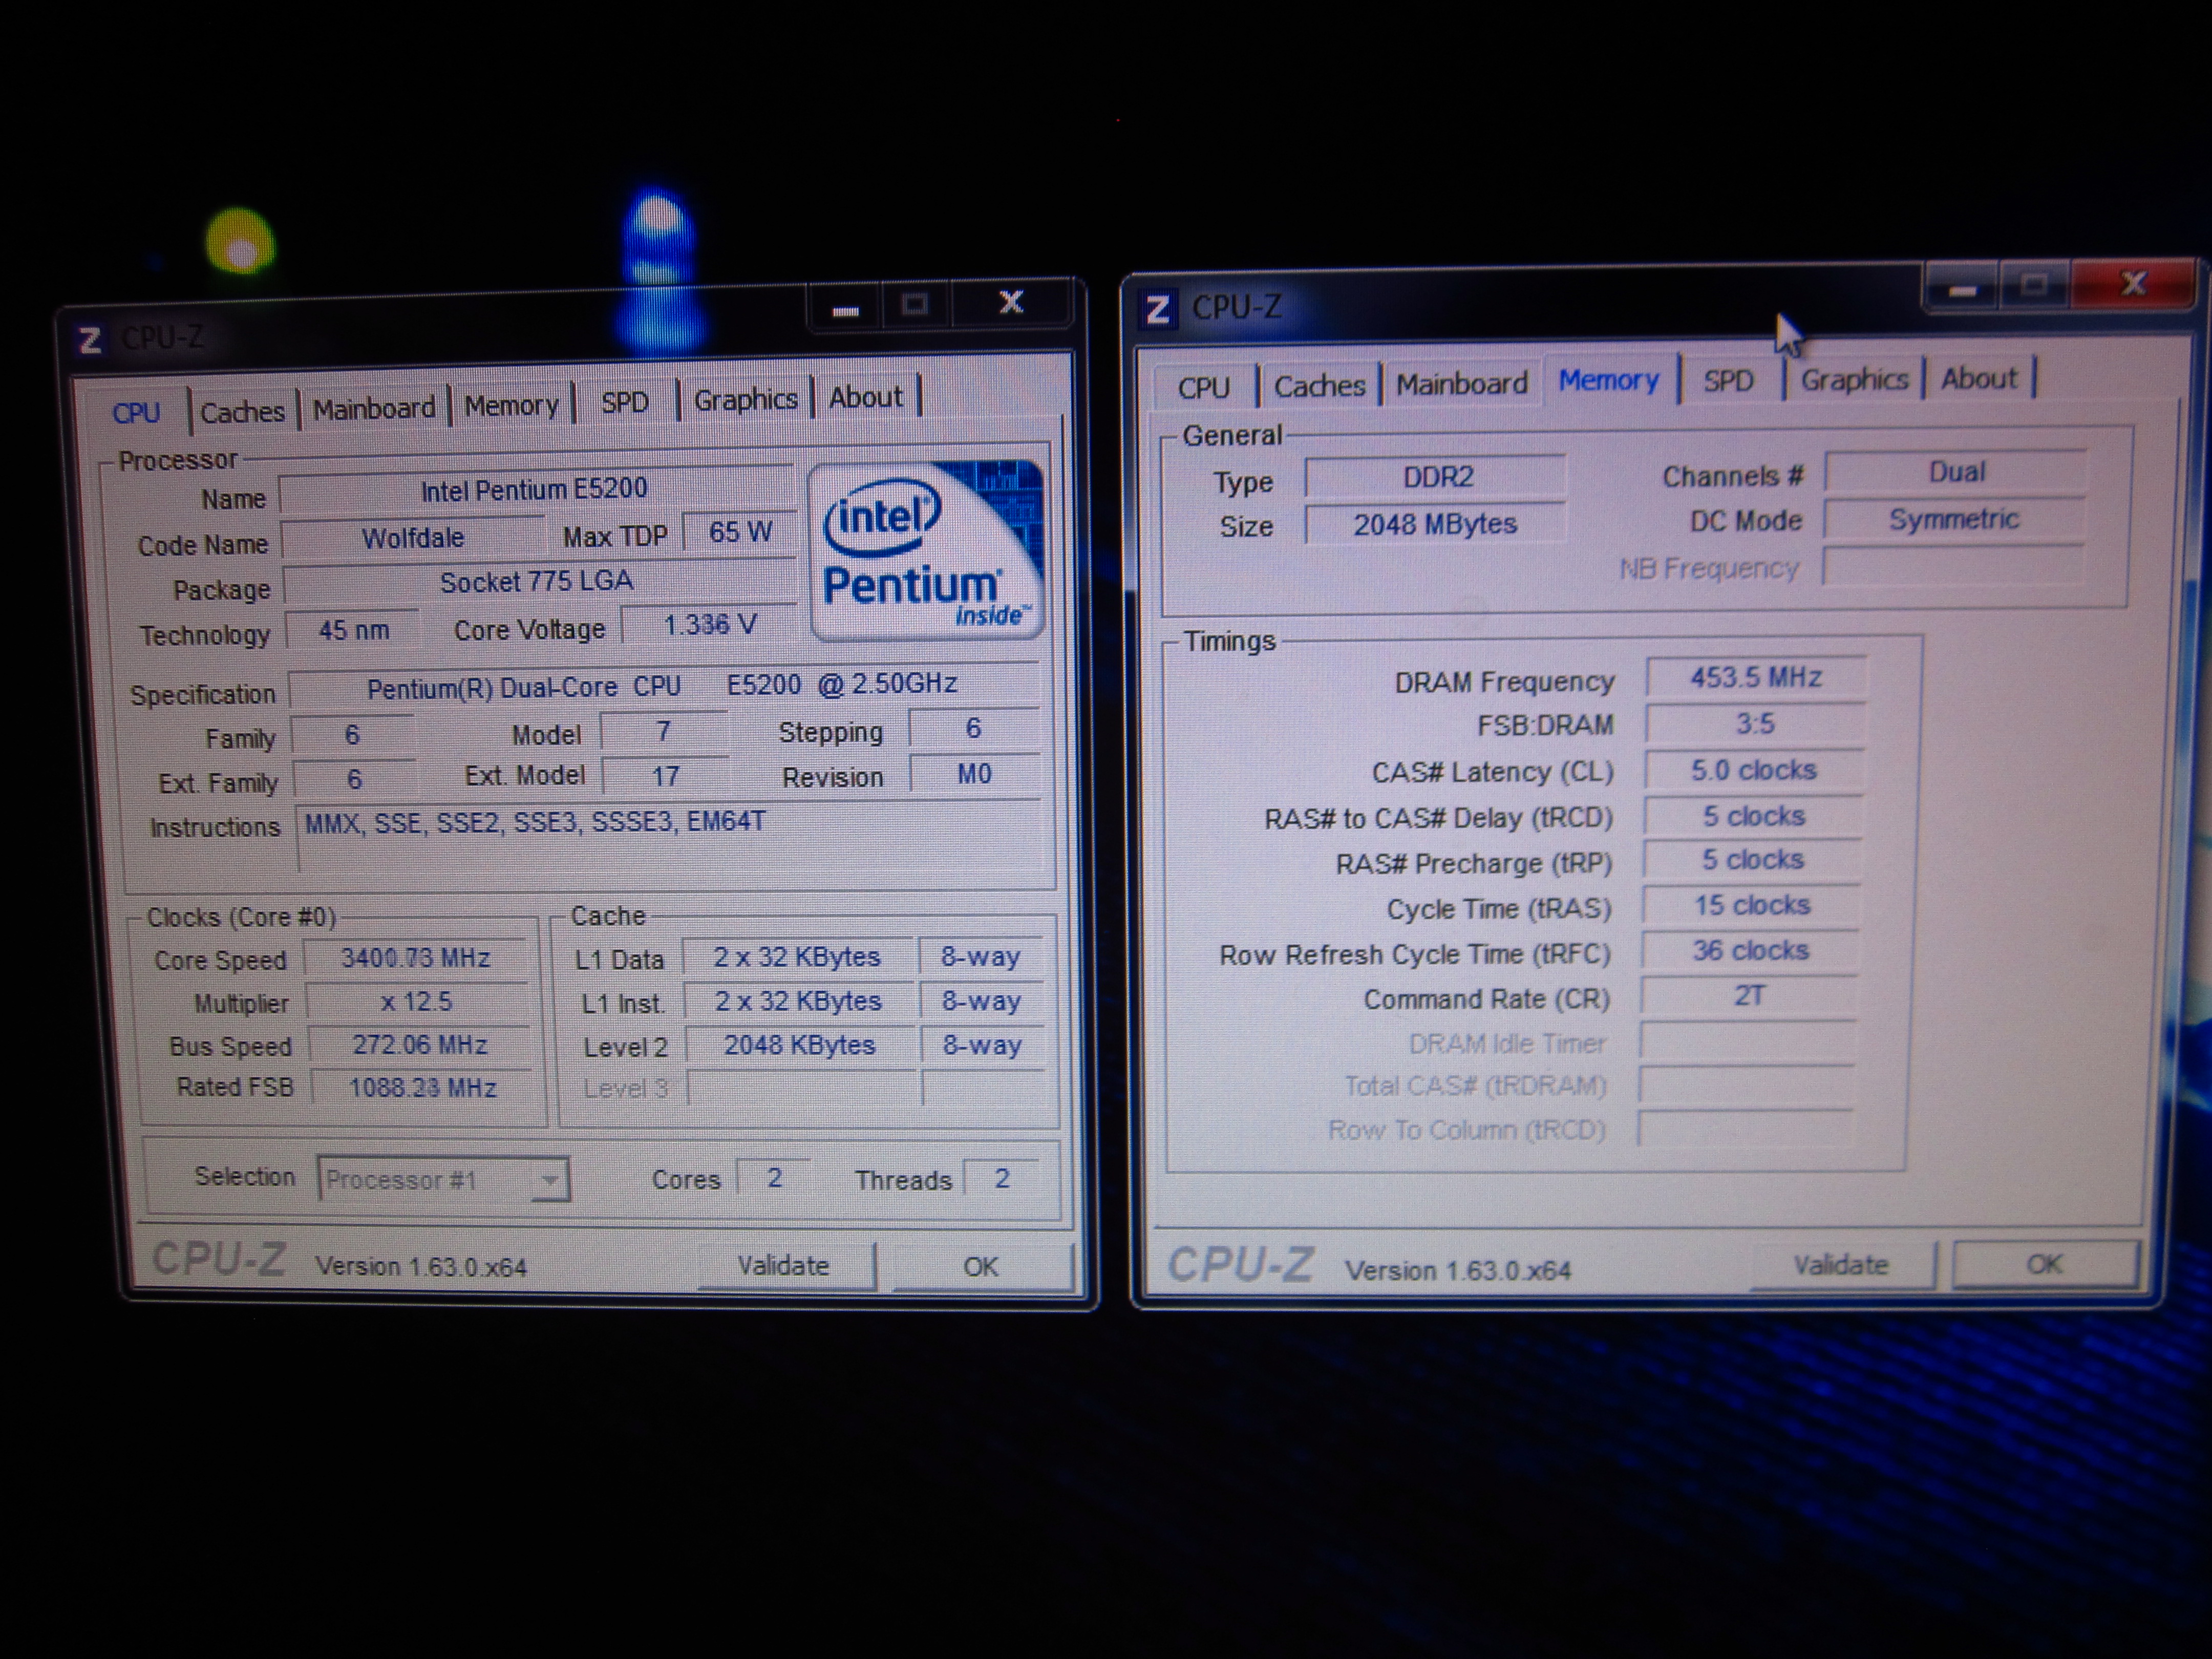2212x1659 pixels.
Task: Show the About tab in left window
Action: (x=866, y=398)
